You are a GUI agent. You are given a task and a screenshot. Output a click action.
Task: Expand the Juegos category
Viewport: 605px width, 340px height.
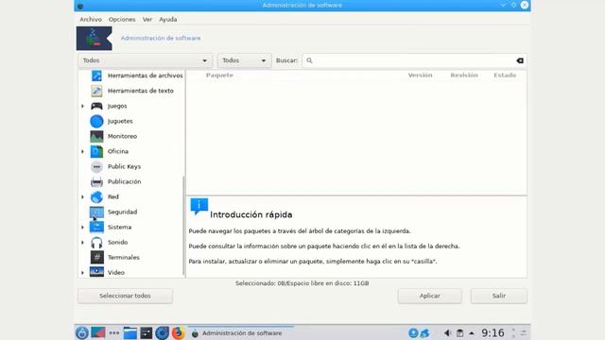82,106
